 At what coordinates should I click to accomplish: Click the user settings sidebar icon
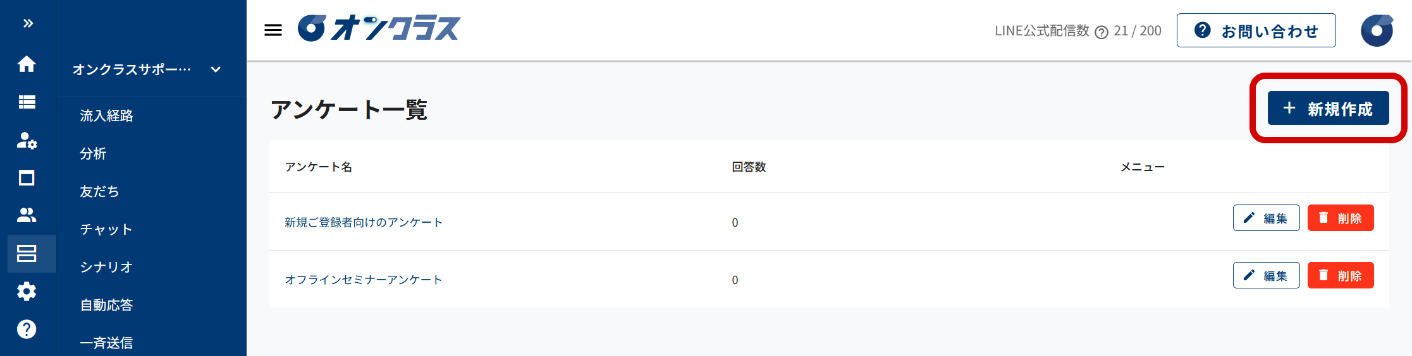(x=27, y=140)
